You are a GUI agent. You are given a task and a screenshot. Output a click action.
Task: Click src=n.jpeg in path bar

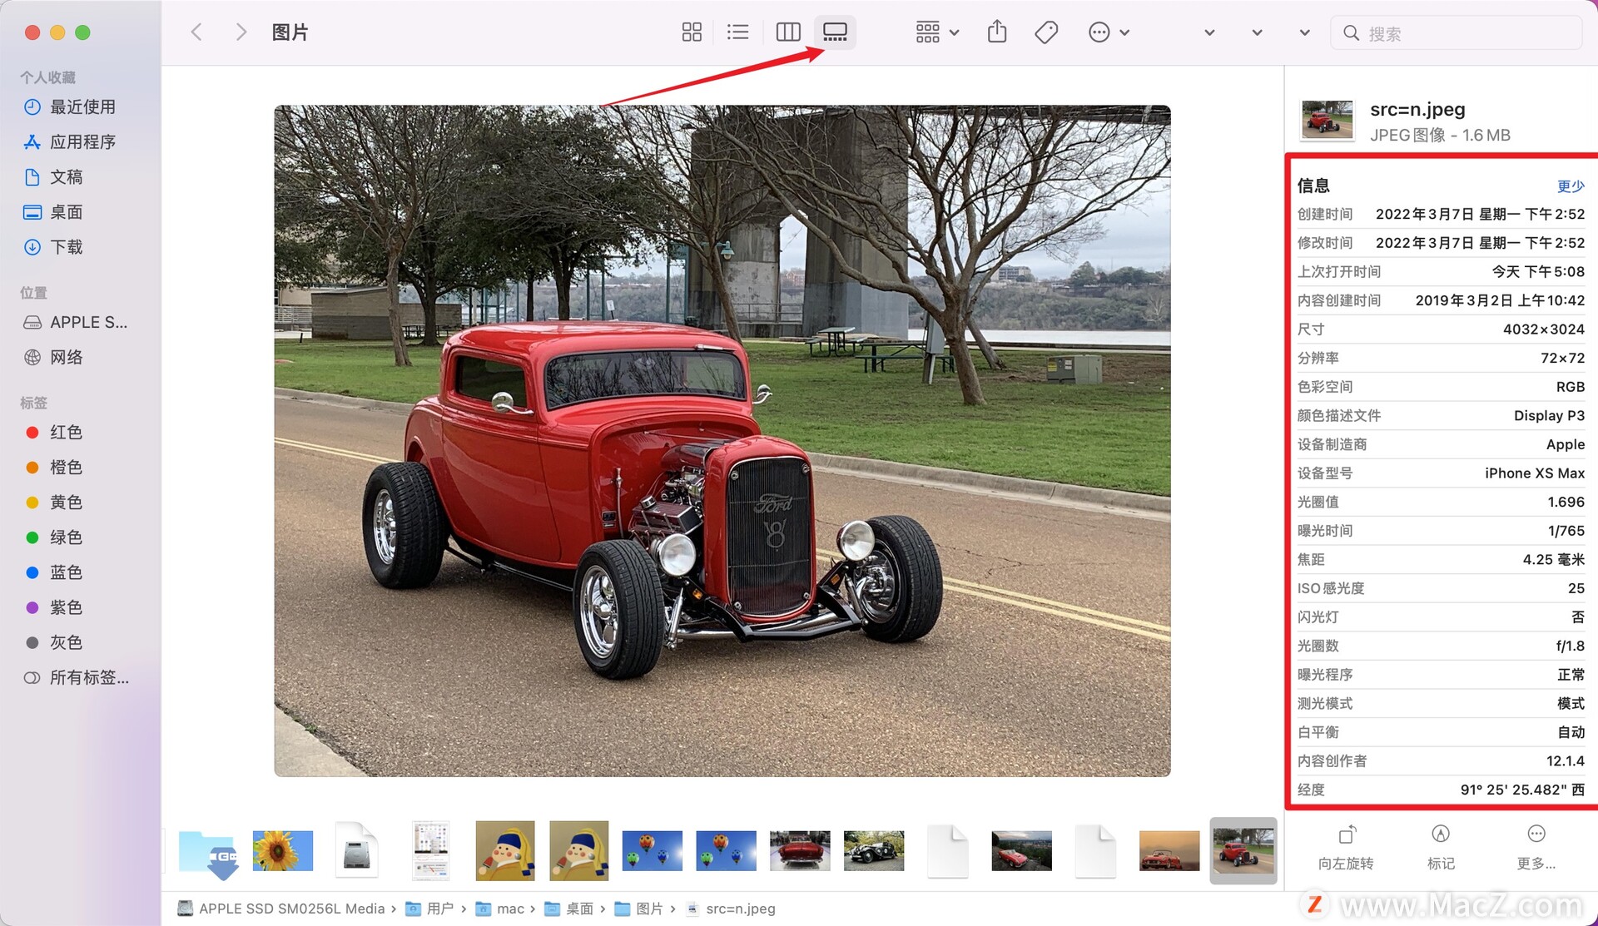731,909
